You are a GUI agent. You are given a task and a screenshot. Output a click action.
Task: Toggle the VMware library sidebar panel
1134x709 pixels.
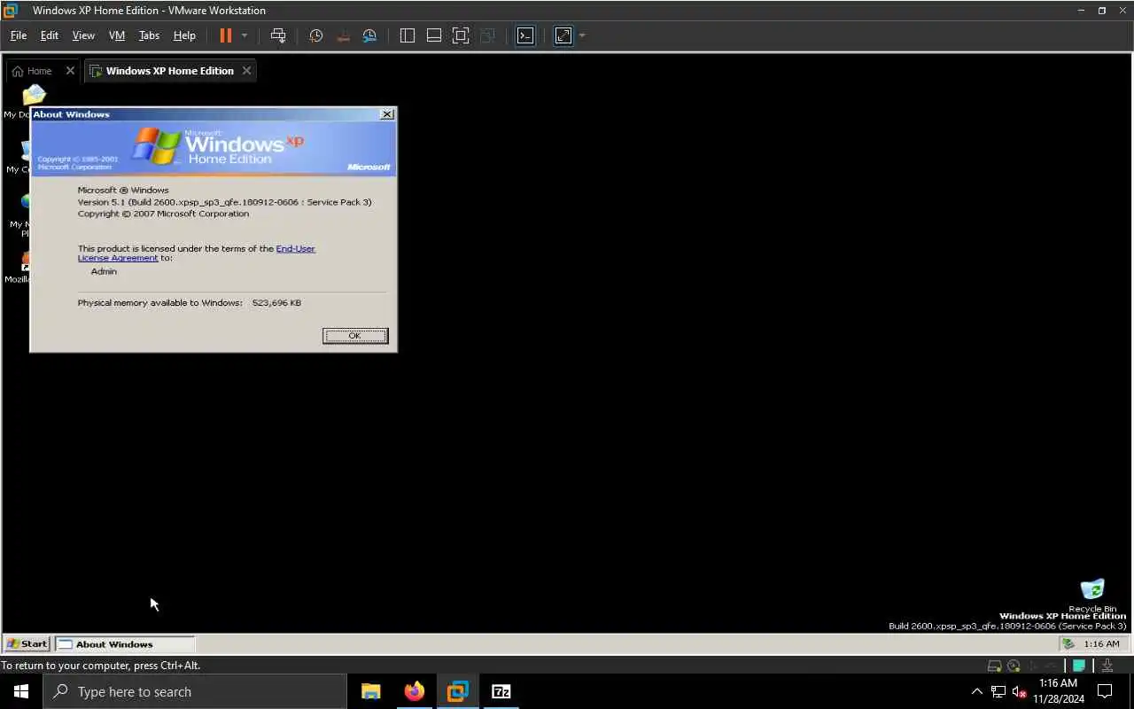pos(408,35)
